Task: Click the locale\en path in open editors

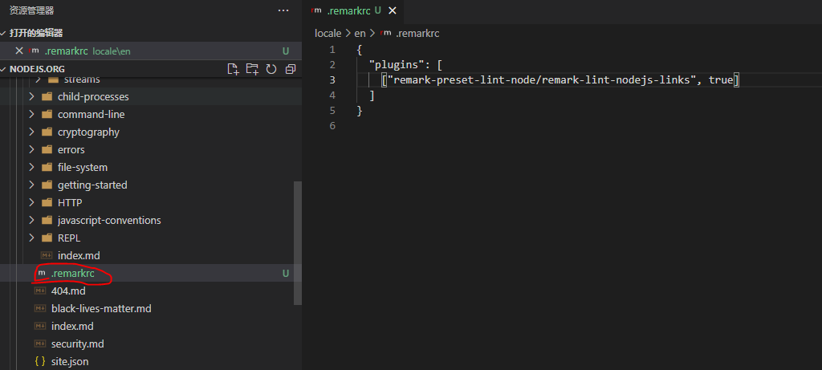Action: click(x=111, y=51)
